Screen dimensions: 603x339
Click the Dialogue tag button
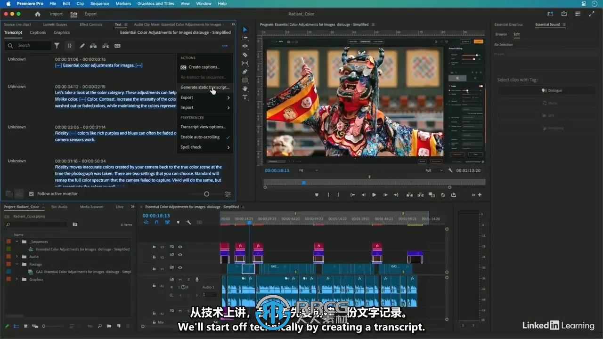[552, 90]
